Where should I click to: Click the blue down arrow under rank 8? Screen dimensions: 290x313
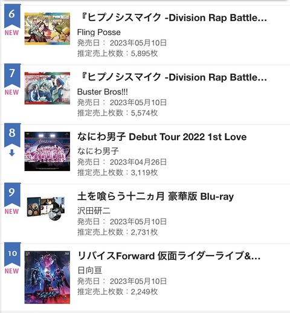tap(12, 153)
